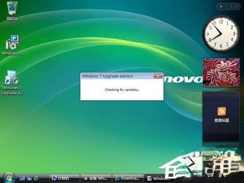Click the Windows 7 Upgrade Advisor title bar
This screenshot has width=244, height=183.
117,76
